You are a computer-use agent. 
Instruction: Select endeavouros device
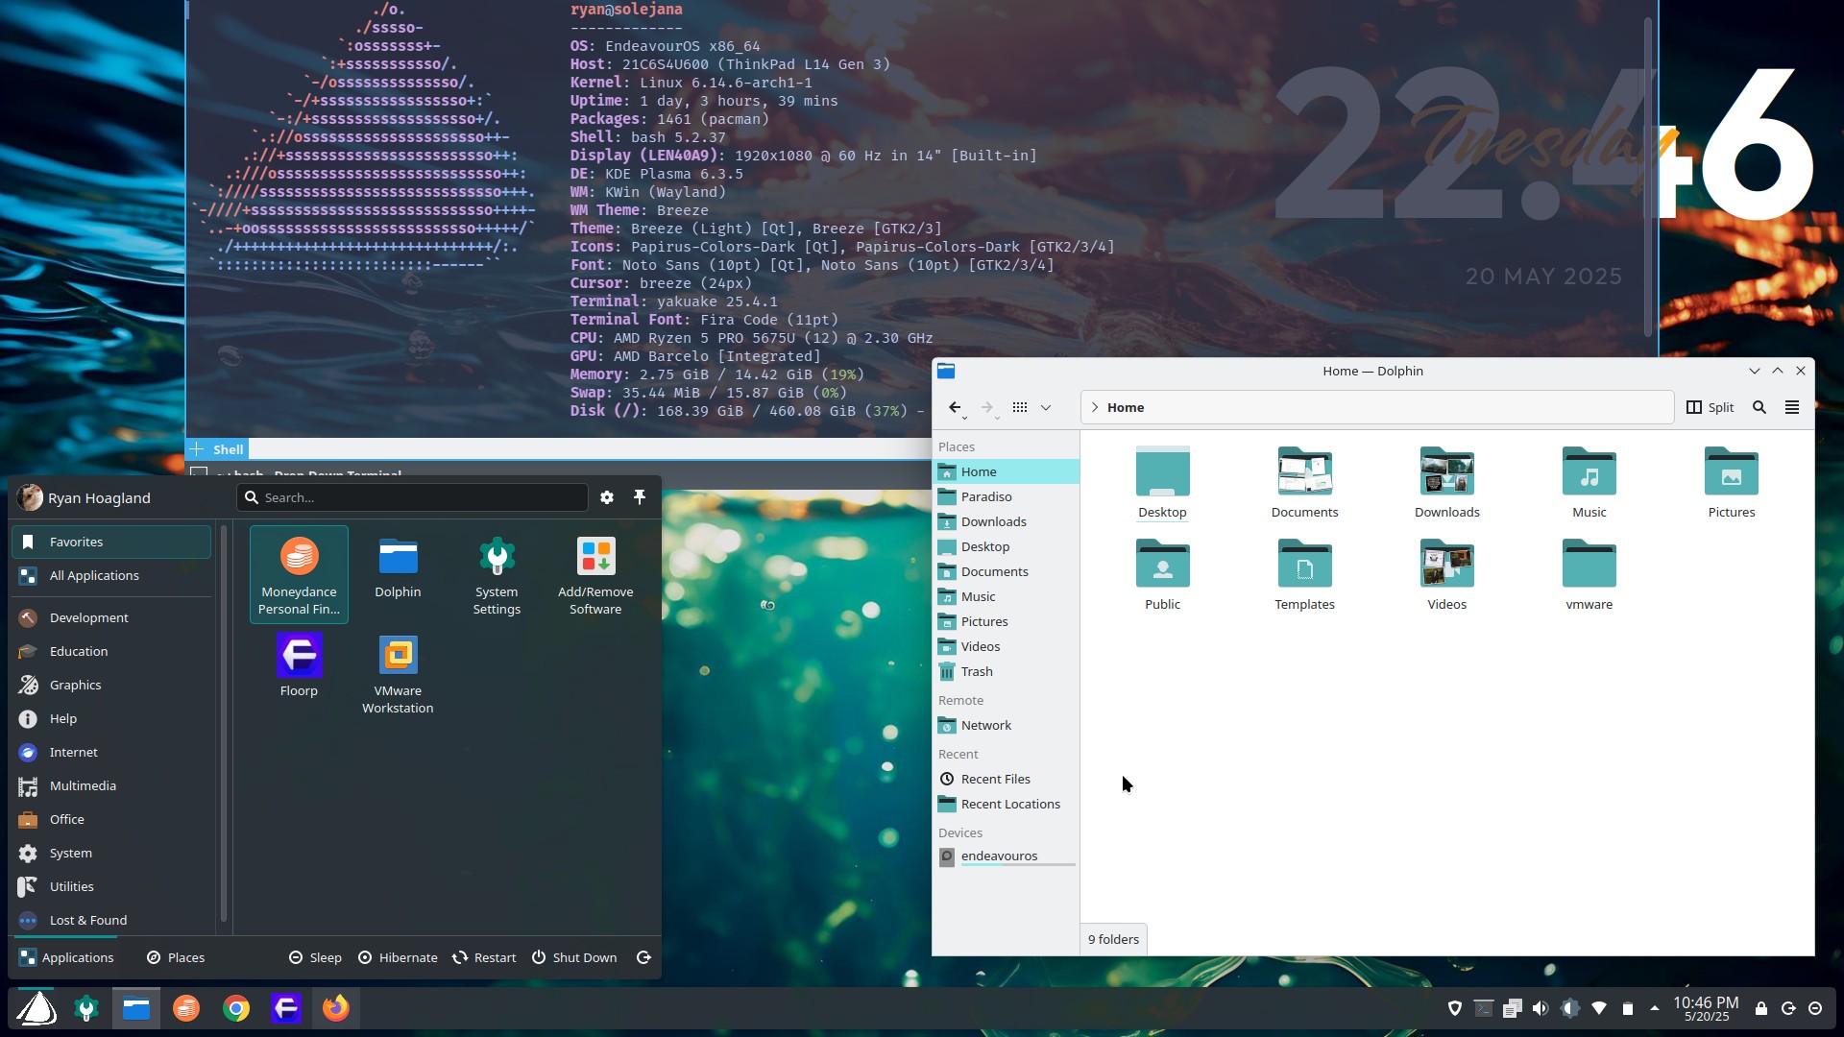[x=1006, y=856]
